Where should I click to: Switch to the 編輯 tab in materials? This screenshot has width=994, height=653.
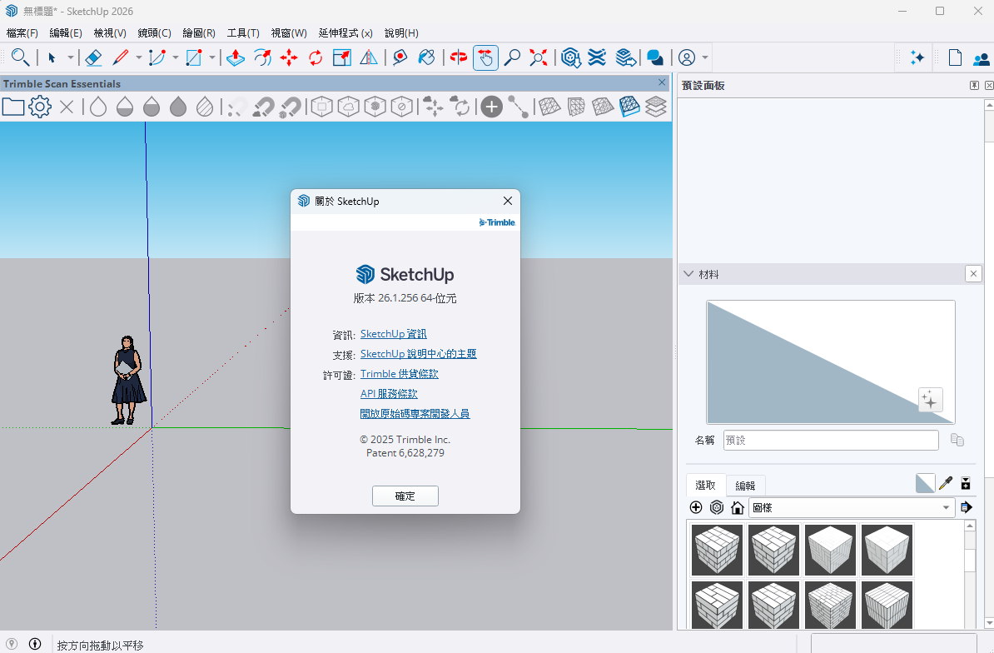[x=744, y=486]
